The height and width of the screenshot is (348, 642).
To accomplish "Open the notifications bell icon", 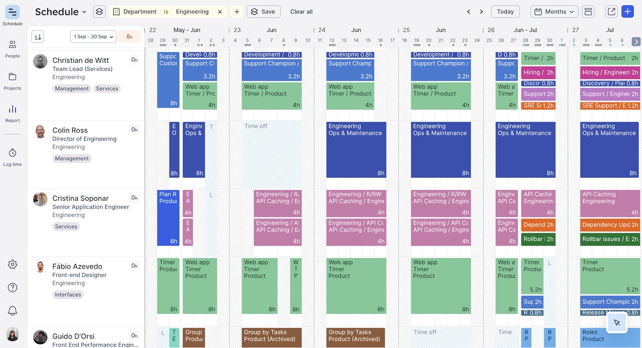I will [x=13, y=311].
